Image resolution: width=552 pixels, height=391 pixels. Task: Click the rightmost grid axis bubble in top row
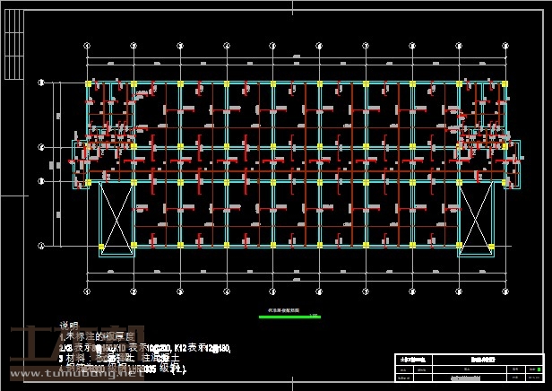point(505,44)
